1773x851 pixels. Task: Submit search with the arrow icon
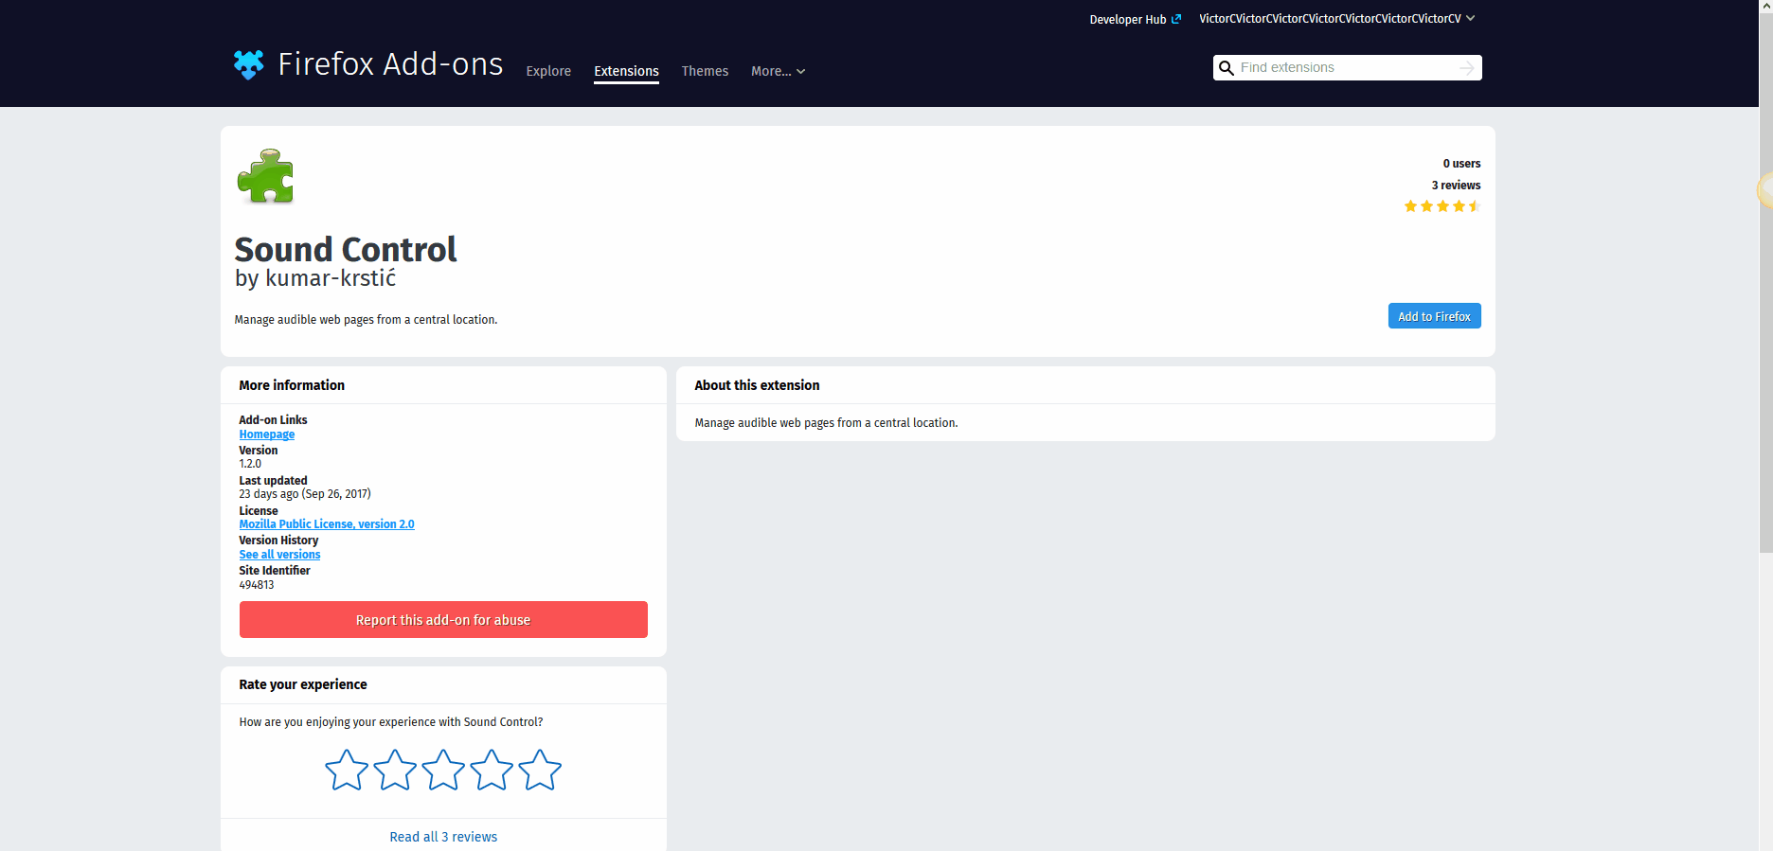click(x=1467, y=68)
